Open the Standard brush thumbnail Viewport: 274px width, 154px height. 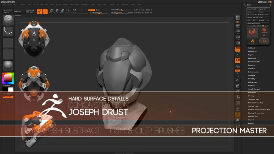8,20
